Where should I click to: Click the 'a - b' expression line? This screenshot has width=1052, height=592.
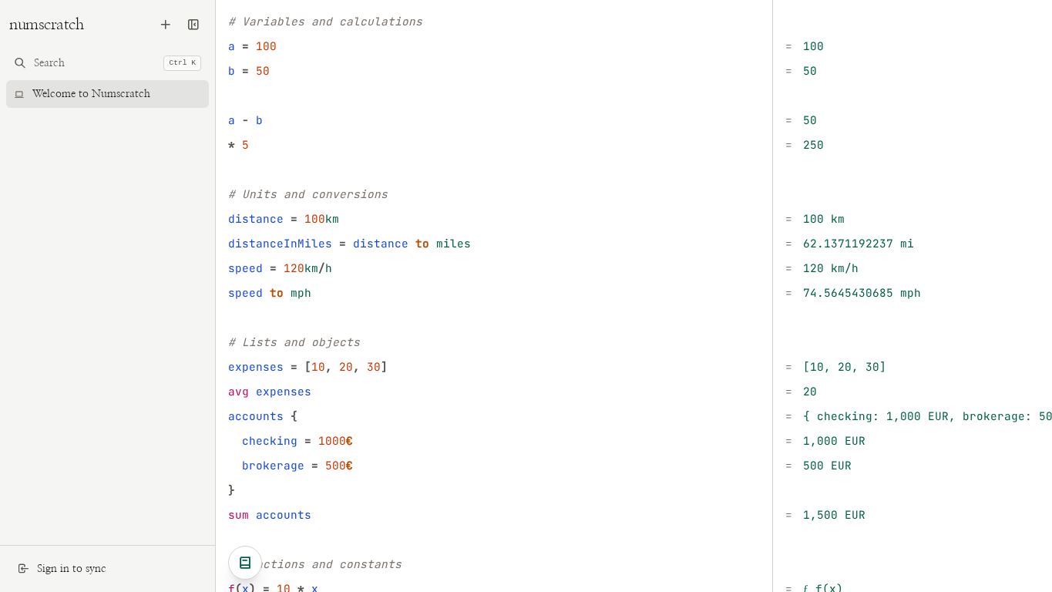coord(245,120)
